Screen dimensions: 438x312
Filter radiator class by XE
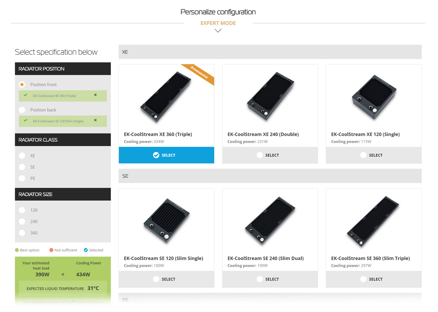tap(22, 156)
